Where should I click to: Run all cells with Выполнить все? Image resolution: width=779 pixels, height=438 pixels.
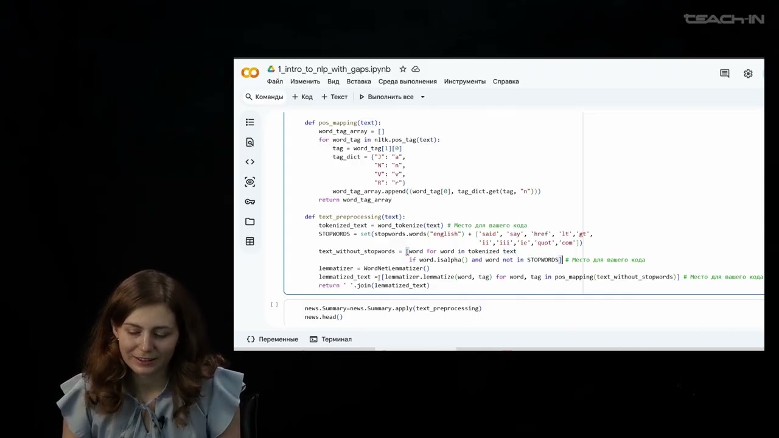pyautogui.click(x=386, y=97)
